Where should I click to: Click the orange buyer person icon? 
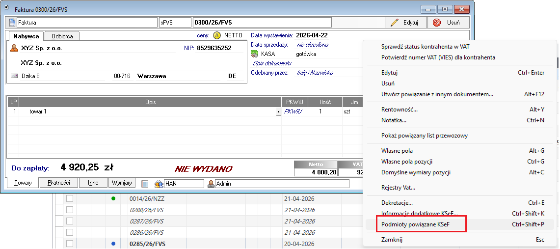pos(14,48)
